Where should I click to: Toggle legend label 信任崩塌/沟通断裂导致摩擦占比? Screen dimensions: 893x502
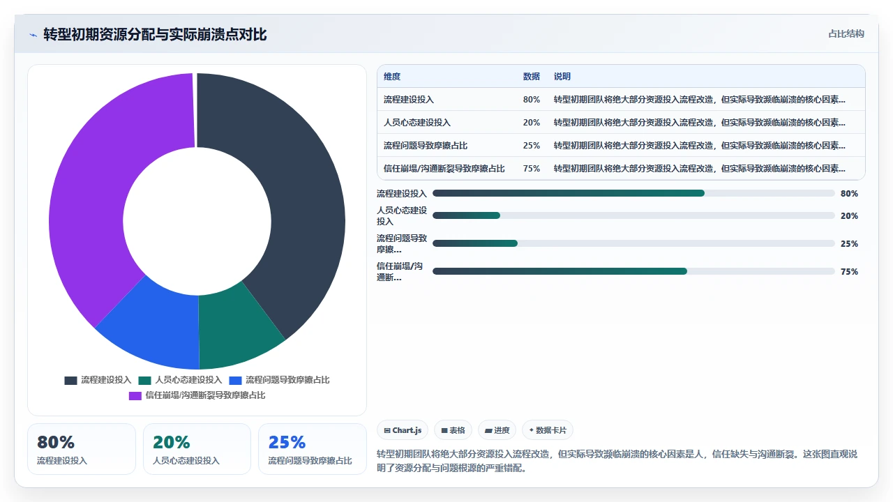[x=205, y=395]
